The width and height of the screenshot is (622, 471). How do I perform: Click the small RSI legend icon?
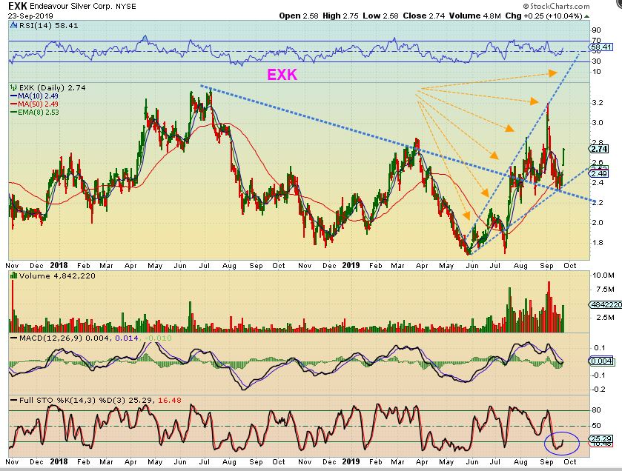(x=14, y=26)
